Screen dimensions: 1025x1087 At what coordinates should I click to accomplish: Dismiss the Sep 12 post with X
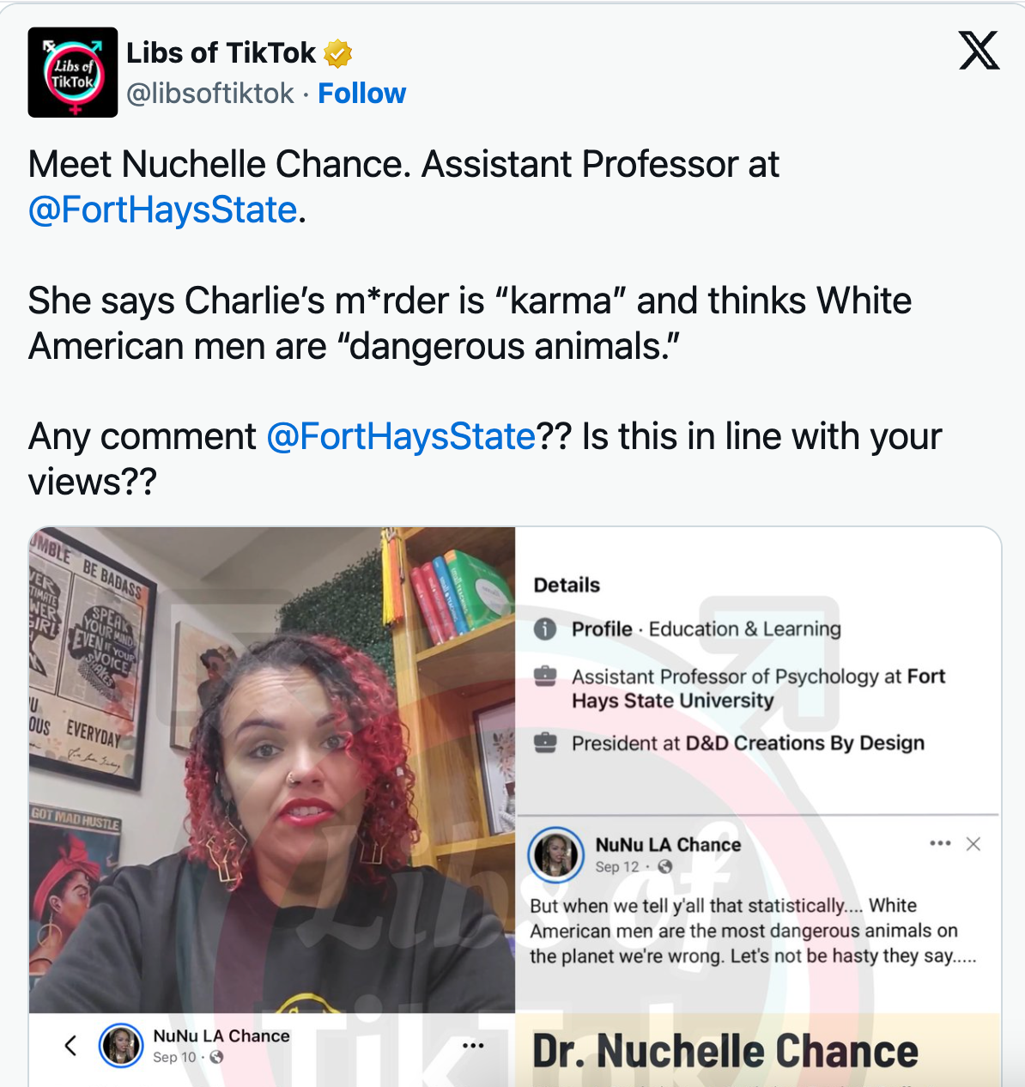pyautogui.click(x=973, y=844)
